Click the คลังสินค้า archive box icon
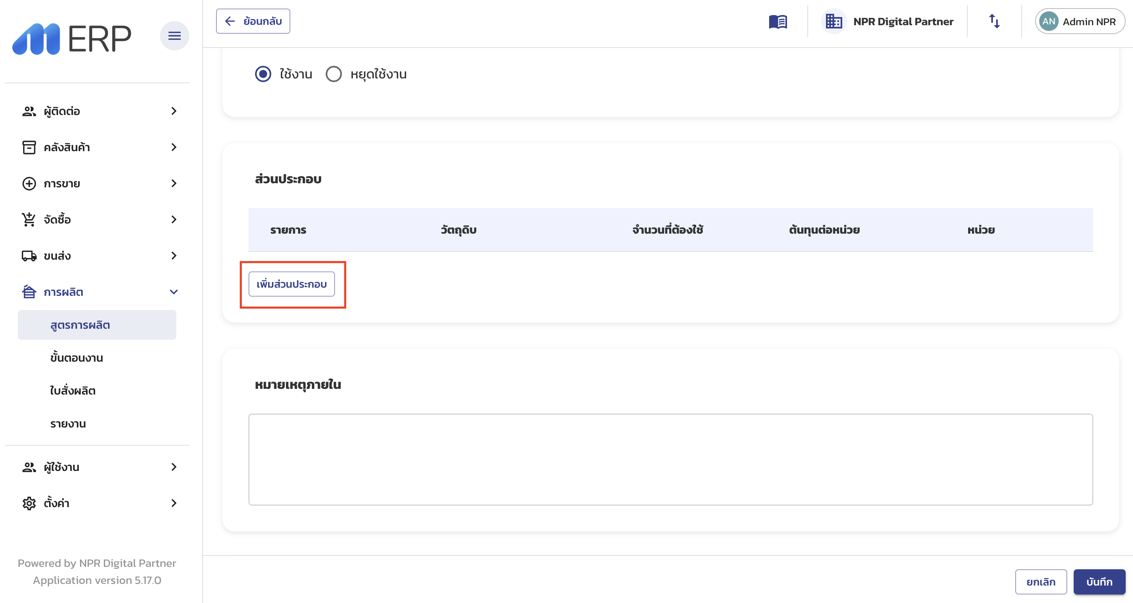1133x603 pixels. click(x=29, y=147)
